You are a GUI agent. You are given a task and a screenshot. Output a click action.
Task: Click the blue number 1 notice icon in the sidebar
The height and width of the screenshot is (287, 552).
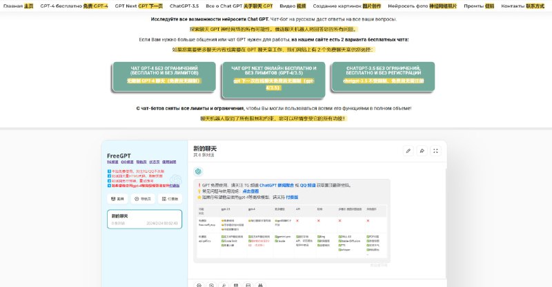(x=109, y=171)
